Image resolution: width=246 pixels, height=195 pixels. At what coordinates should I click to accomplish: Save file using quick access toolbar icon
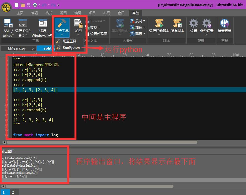click(x=29, y=5)
